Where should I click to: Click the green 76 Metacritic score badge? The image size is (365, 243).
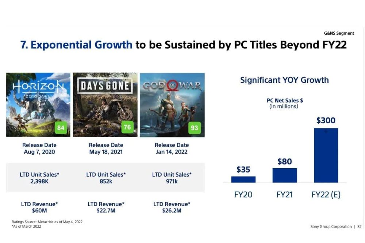click(x=127, y=127)
